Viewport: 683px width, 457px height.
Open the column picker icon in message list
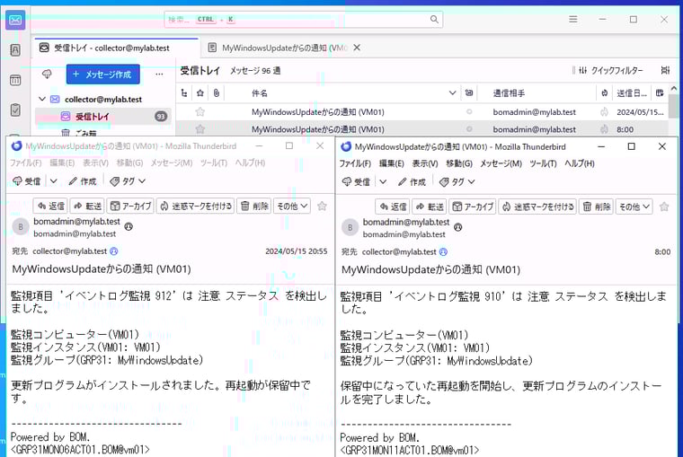click(660, 92)
